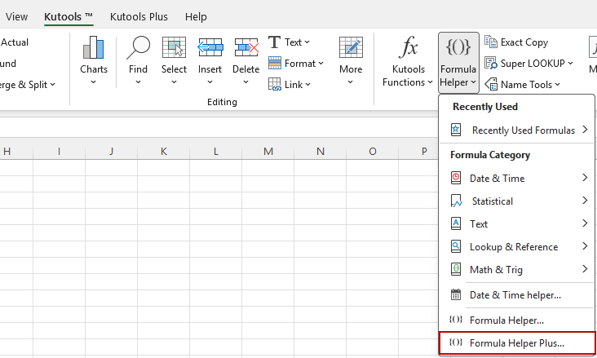
Task: Switch to the Kutools Plus tab
Action: coord(139,17)
